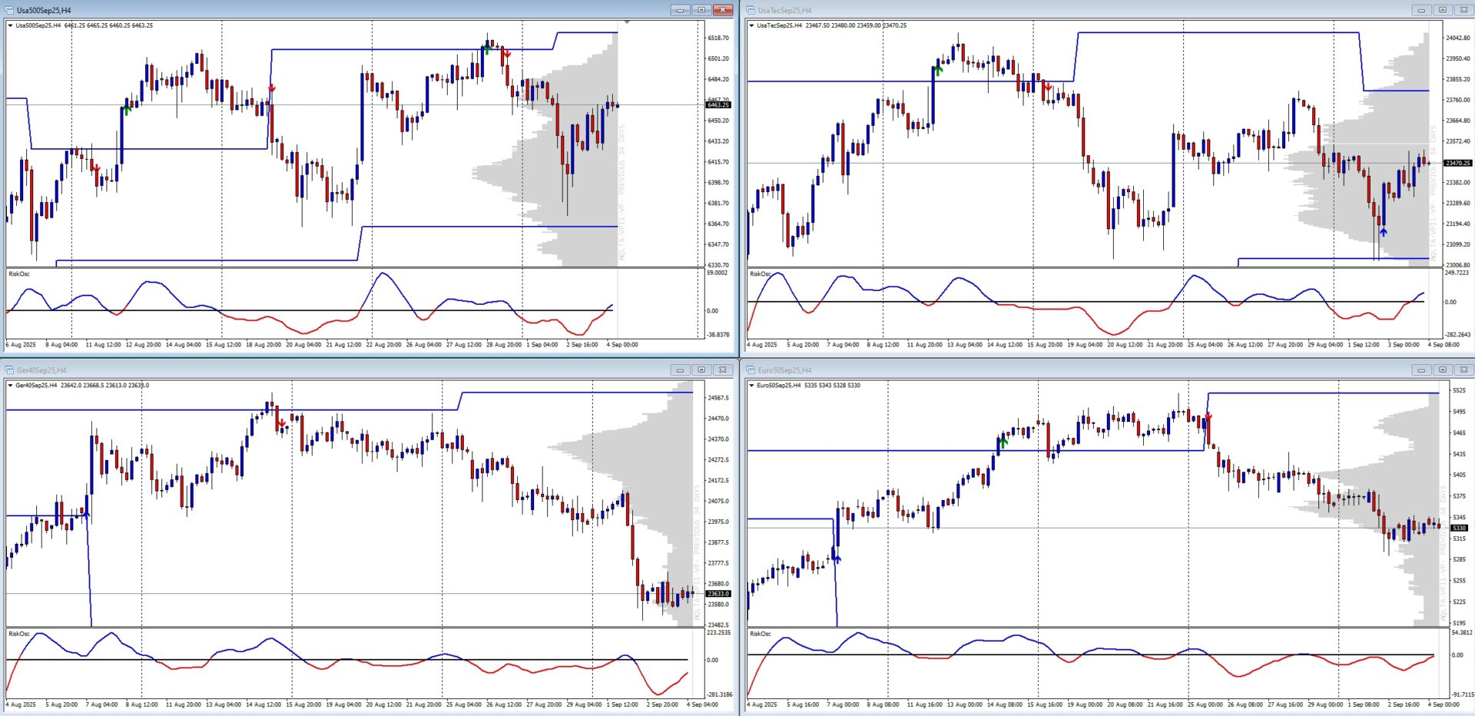1475x716 pixels.
Task: Close the Euro50Sep25 chart window
Action: (x=1463, y=370)
